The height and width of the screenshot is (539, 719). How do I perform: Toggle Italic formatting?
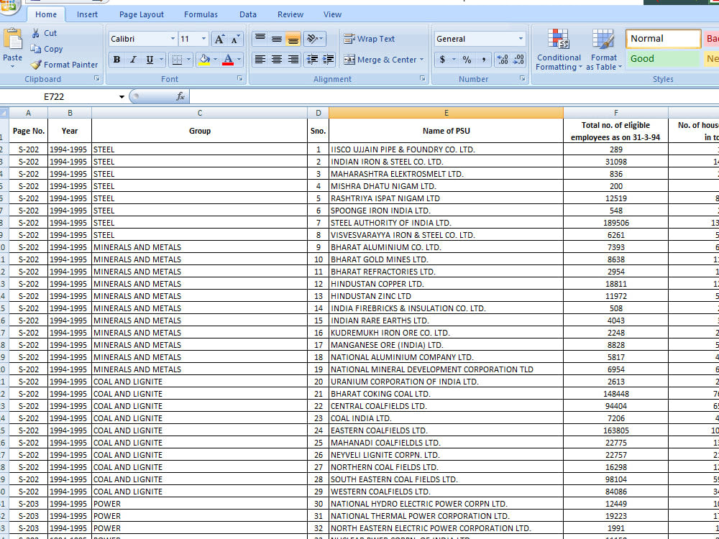[x=133, y=60]
